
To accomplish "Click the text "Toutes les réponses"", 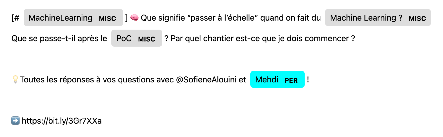I will point(57,80).
